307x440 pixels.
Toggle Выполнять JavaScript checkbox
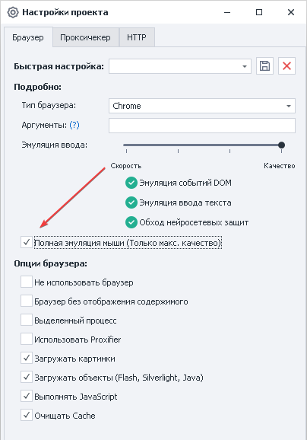coord(27,396)
